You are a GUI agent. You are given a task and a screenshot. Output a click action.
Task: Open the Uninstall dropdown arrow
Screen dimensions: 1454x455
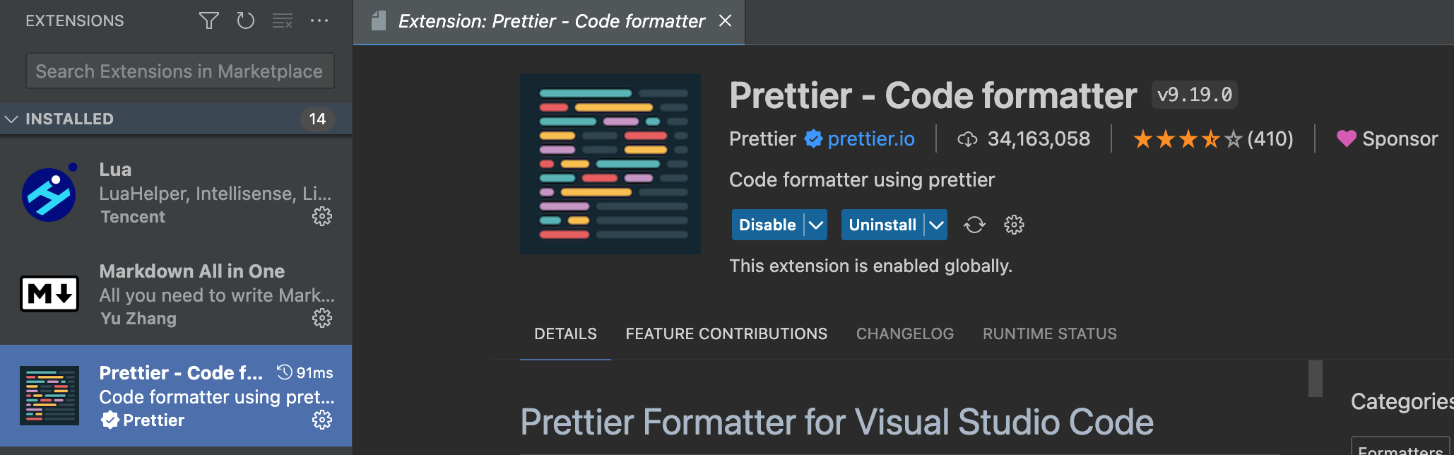[936, 225]
